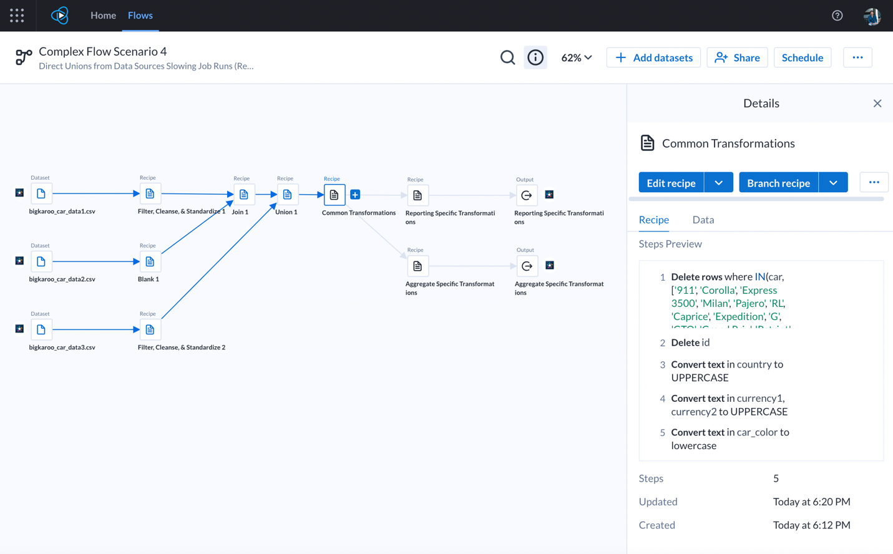Click the search magnifier icon
Screen dimensions: 893x554
coord(507,57)
